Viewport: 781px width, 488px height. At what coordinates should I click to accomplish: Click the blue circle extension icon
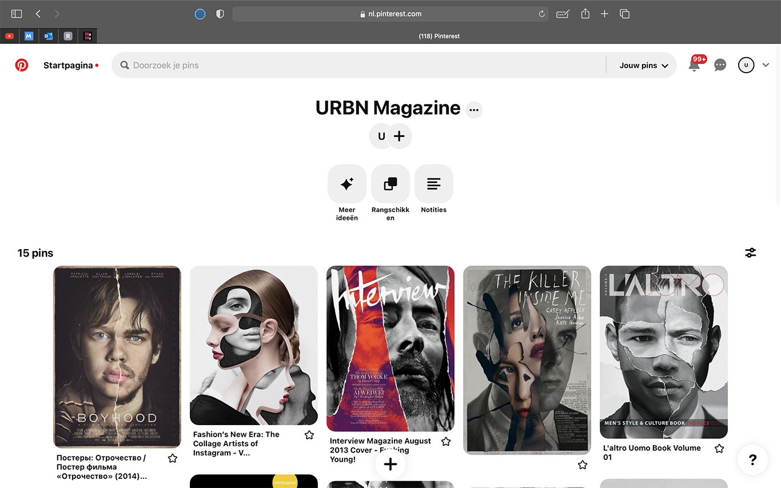pos(200,14)
